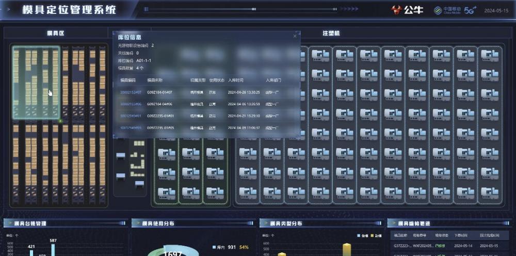The width and height of the screenshot is (516, 256).
Task: Click the highlighted mold rack selection area
Action: click(36, 83)
